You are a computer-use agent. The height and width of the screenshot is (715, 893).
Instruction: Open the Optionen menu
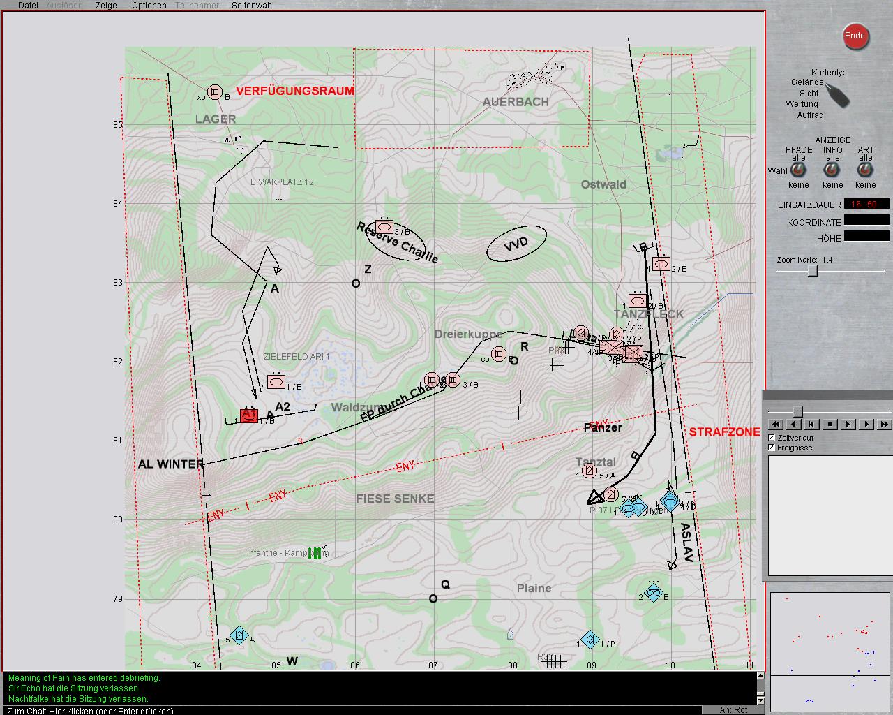click(149, 6)
